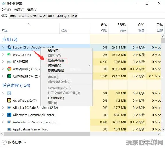Open the 文件(F) menu

click(6, 10)
